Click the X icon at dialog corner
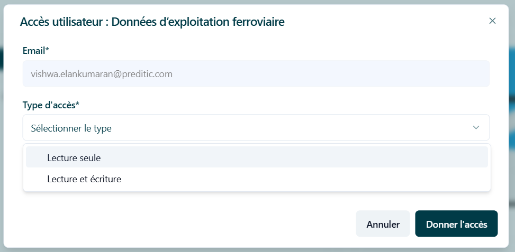Viewport: 515px width, 252px height. tap(492, 21)
